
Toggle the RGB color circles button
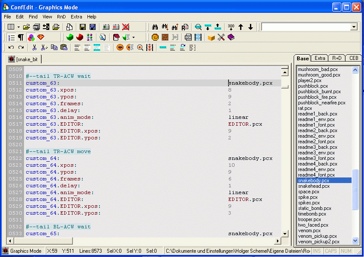[x=31, y=37]
